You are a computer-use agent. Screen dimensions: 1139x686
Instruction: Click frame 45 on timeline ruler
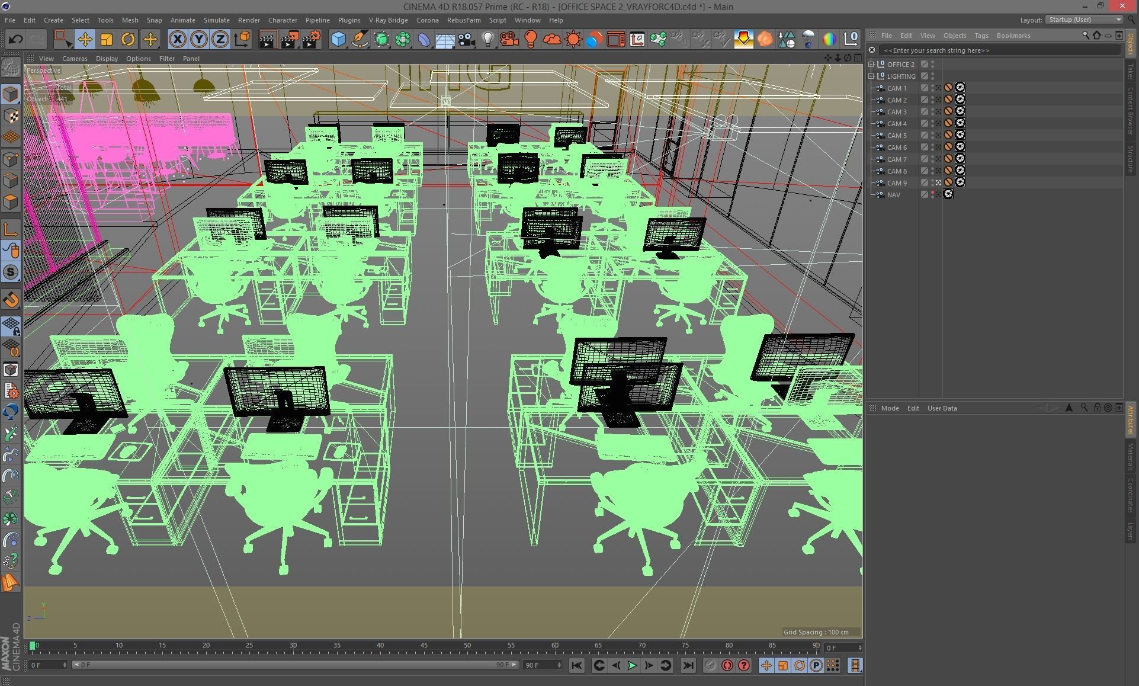pos(423,646)
